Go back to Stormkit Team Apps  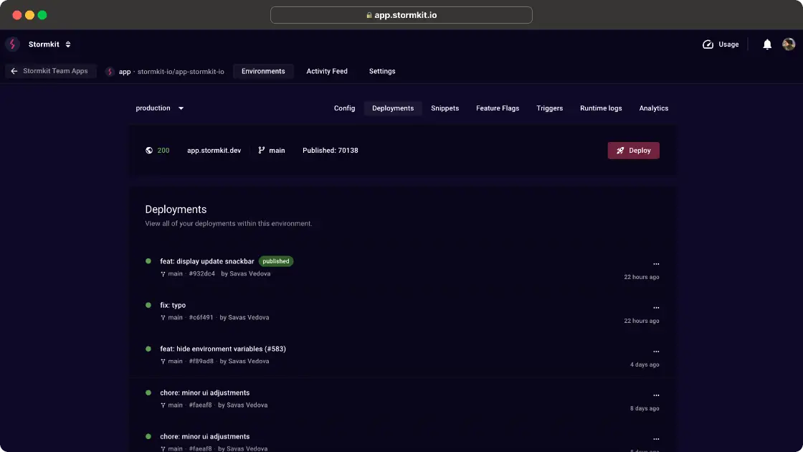[50, 71]
